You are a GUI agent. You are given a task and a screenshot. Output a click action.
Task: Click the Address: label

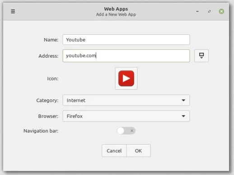click(x=48, y=56)
